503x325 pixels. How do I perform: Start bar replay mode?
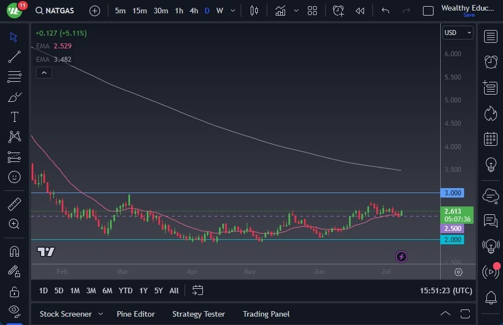point(360,11)
